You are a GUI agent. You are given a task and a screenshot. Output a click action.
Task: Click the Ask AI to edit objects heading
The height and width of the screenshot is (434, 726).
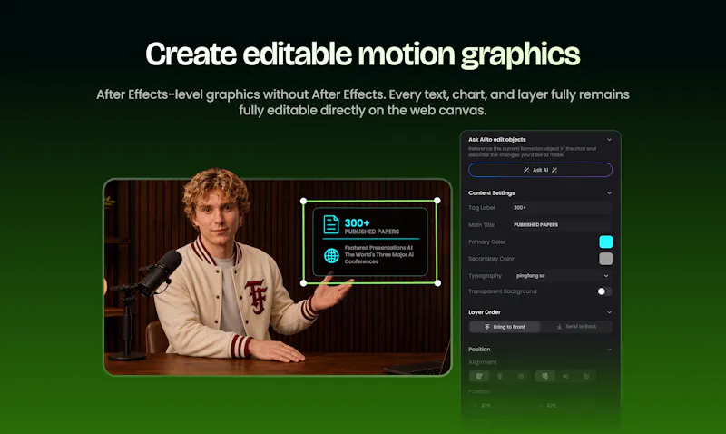point(496,140)
